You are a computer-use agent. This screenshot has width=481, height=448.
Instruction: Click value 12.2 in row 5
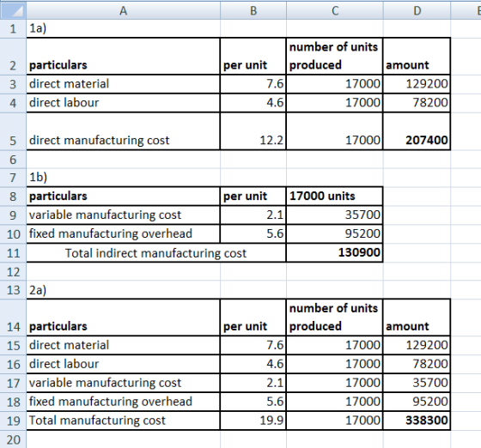pos(253,131)
